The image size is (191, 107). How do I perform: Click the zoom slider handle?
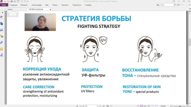(180, 106)
